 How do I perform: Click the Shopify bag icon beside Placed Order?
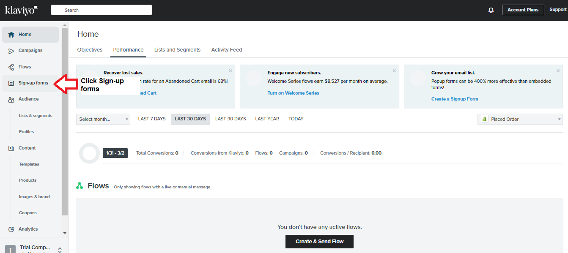(x=484, y=119)
